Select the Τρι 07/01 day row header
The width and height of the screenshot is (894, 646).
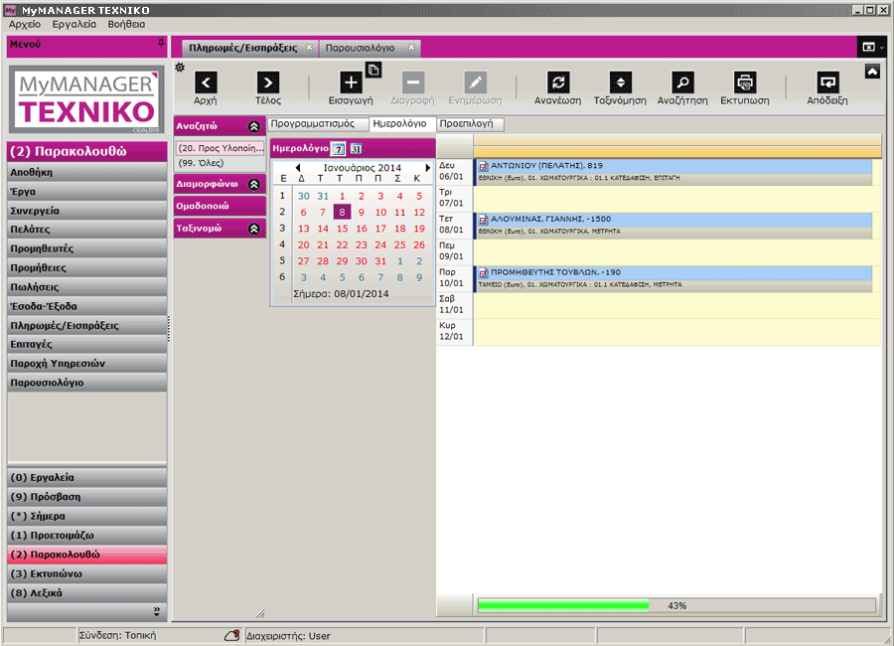(x=454, y=198)
